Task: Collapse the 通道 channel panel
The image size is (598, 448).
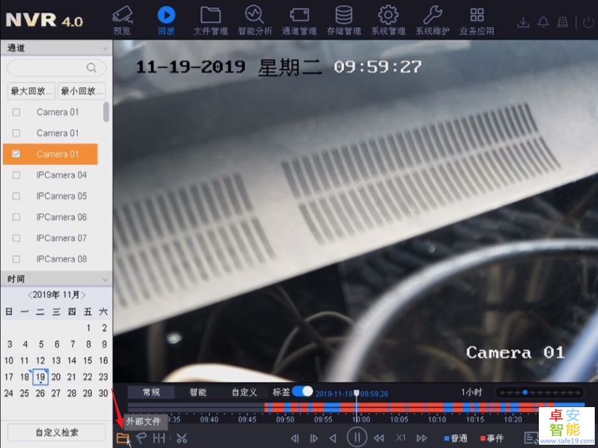Action: pyautogui.click(x=105, y=48)
